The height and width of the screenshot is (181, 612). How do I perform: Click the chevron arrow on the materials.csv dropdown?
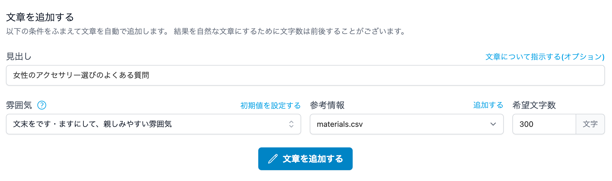tap(493, 124)
